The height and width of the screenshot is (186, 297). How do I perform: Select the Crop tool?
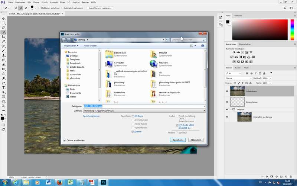4,37
